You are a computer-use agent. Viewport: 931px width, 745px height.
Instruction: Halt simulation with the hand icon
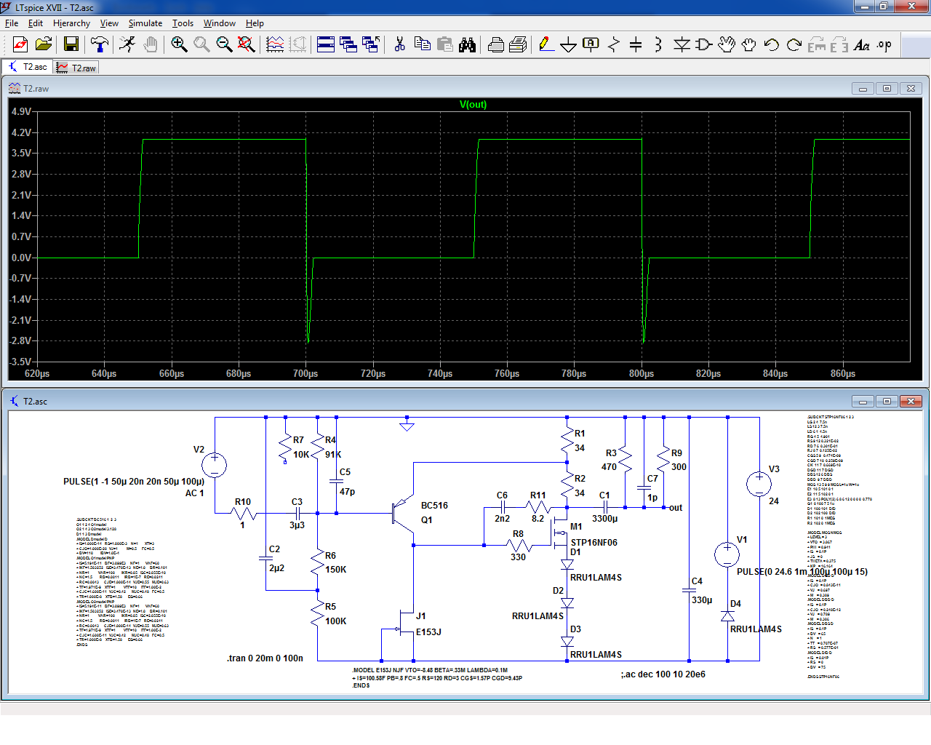(150, 44)
